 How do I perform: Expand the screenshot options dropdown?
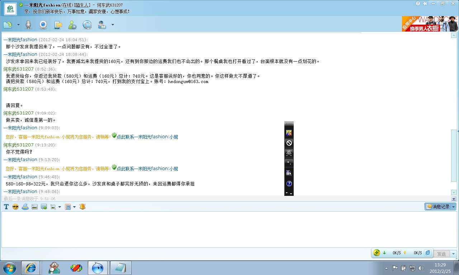click(60, 207)
